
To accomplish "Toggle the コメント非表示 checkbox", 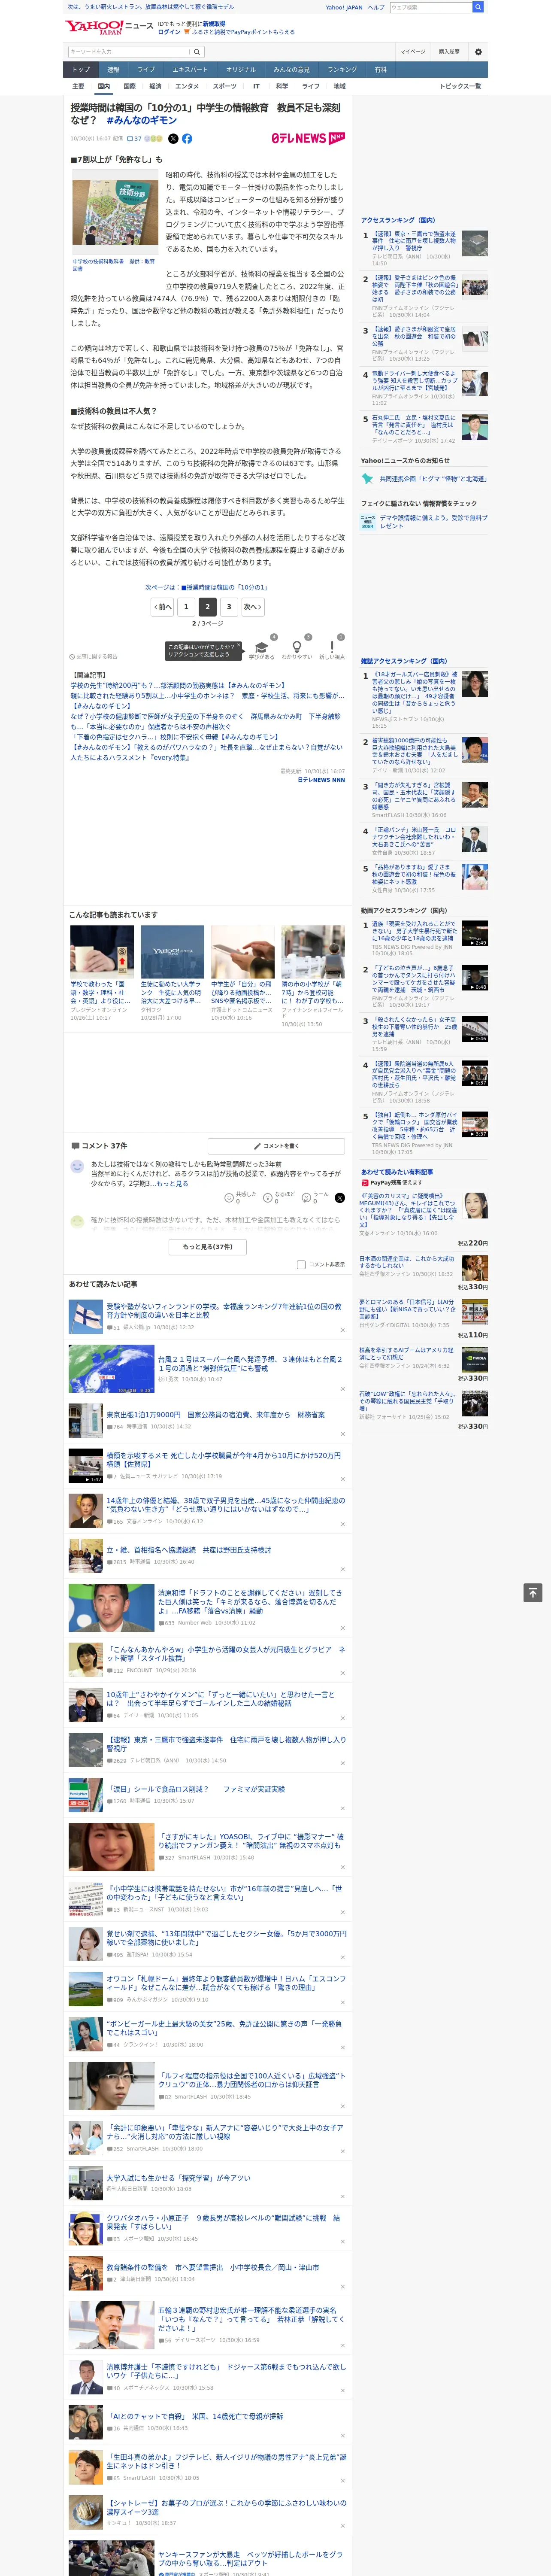I will (301, 1264).
